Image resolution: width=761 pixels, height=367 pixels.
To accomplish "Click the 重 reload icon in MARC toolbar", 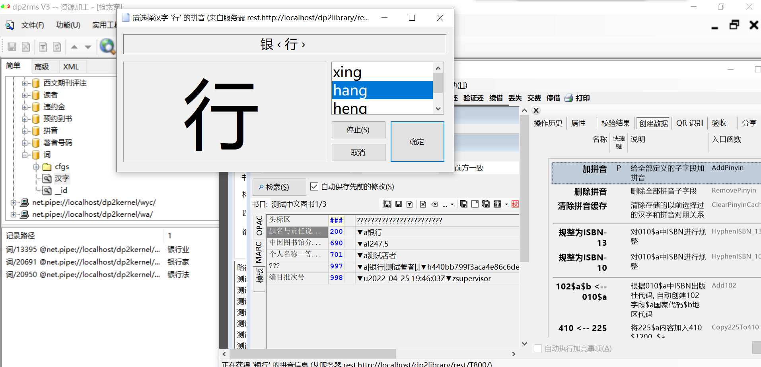I will tap(498, 204).
